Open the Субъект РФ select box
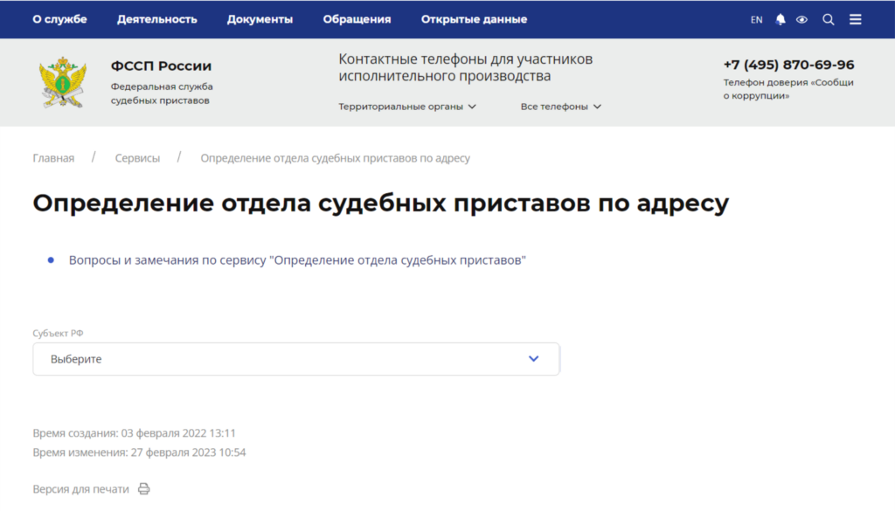Screen dimensions: 895x511 pos(295,359)
